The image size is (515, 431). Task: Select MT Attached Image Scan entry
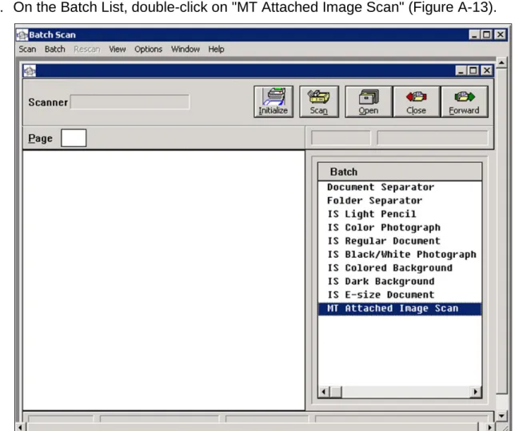tap(400, 309)
